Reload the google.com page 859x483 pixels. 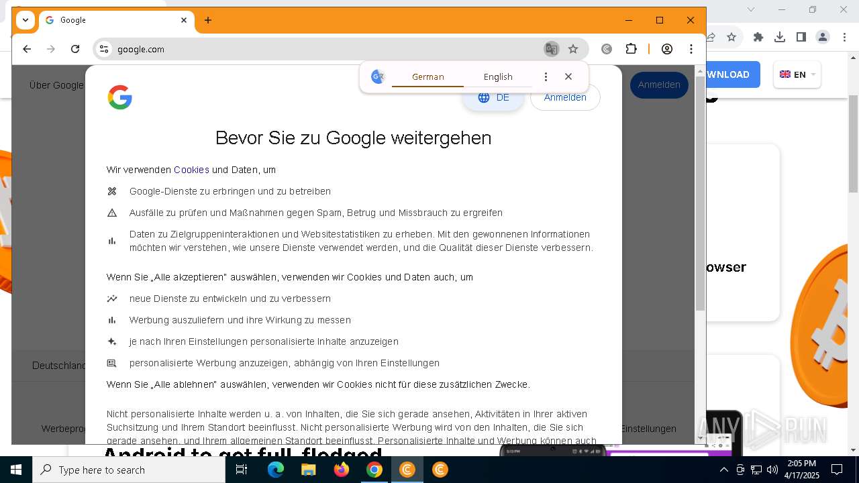coord(75,49)
